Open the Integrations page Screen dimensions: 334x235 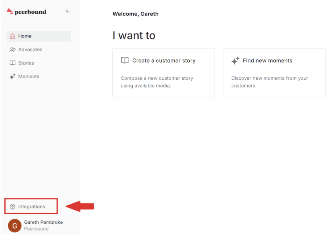(x=31, y=206)
